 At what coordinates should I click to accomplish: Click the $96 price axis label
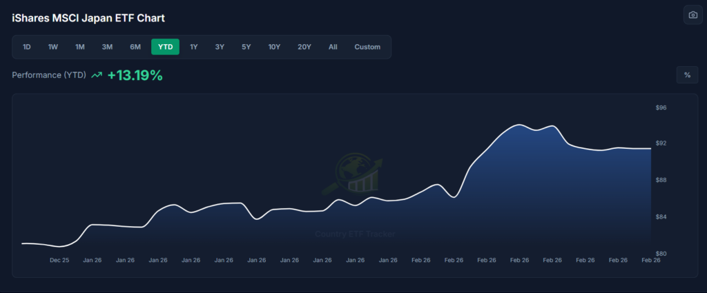[661, 108]
